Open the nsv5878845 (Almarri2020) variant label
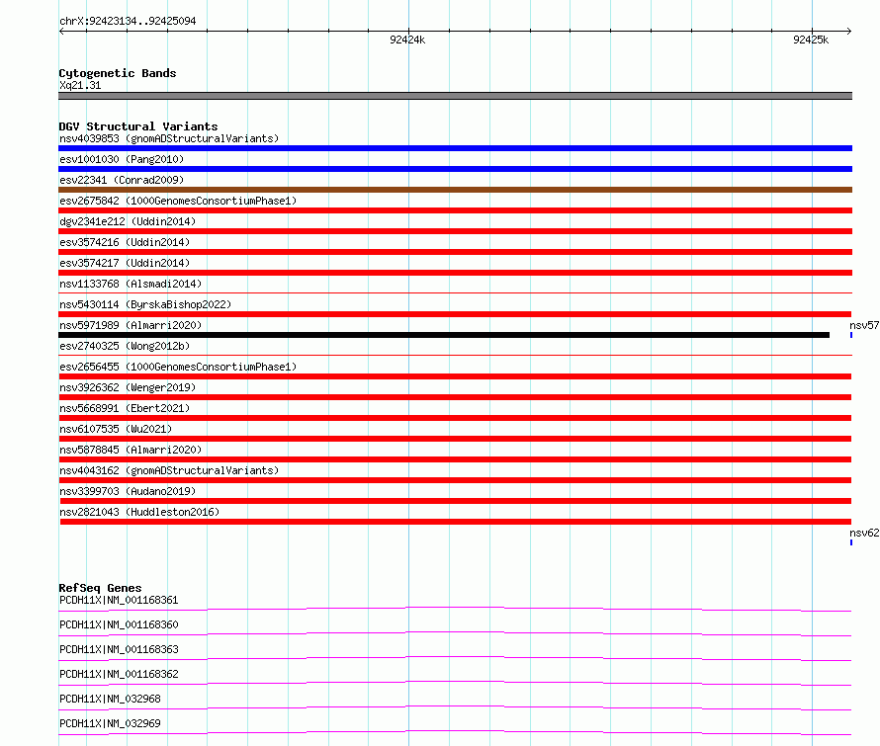The width and height of the screenshot is (880, 746). [131, 450]
